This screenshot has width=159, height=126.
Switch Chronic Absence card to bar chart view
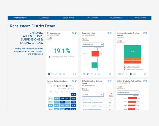53,74
